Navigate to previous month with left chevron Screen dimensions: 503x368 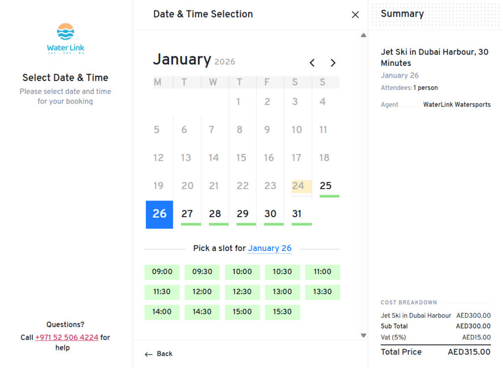312,63
